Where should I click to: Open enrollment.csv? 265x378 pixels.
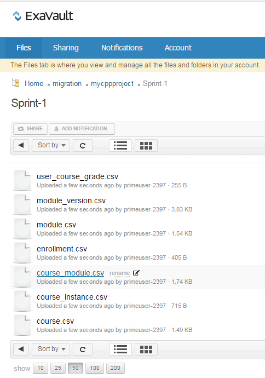(x=62, y=249)
